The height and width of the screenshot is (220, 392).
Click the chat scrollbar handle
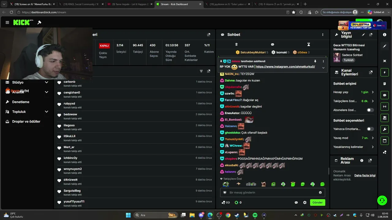329,171
